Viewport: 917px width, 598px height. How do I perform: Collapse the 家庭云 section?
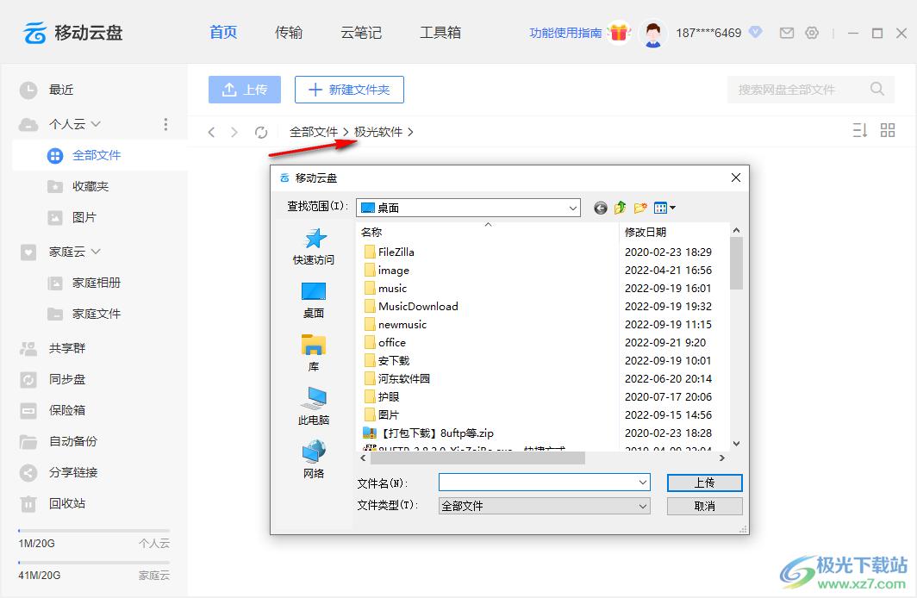point(96,252)
